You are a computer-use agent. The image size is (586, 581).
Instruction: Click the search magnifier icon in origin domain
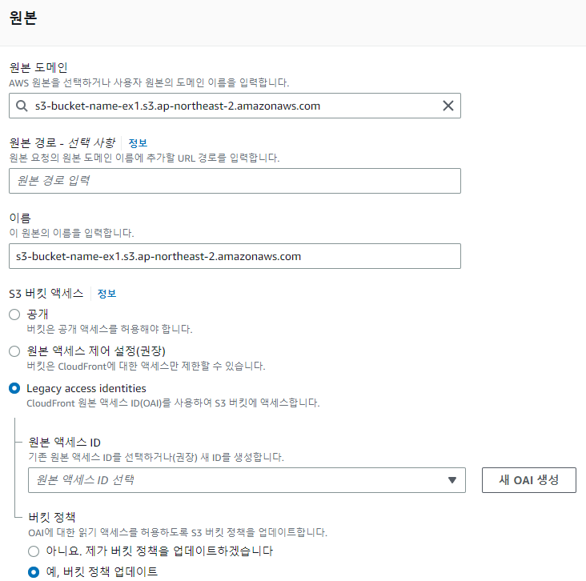[22, 106]
